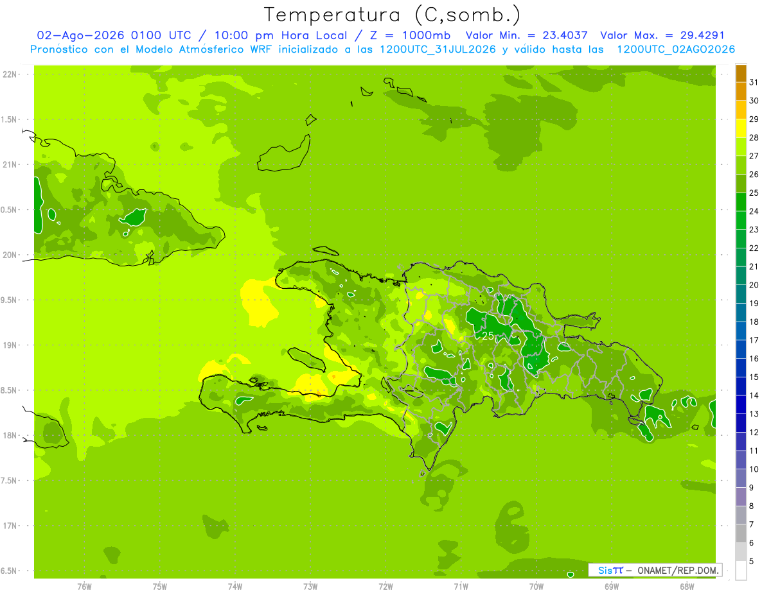Screen dimensions: 771x595
Task: Click the '73W' longitude axis label
Action: [x=310, y=586]
